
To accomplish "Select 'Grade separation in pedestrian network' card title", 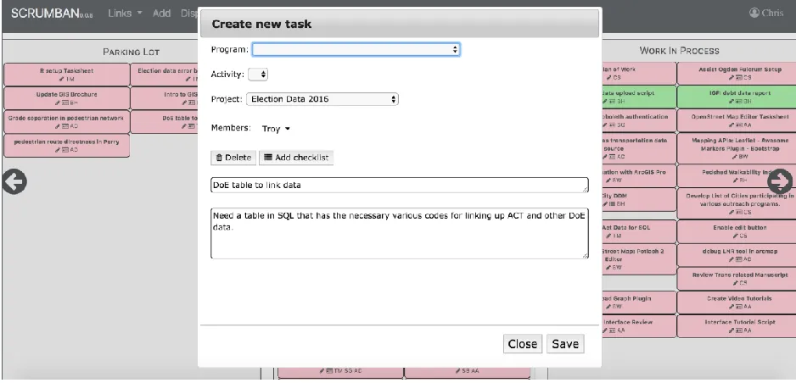I will pos(66,118).
